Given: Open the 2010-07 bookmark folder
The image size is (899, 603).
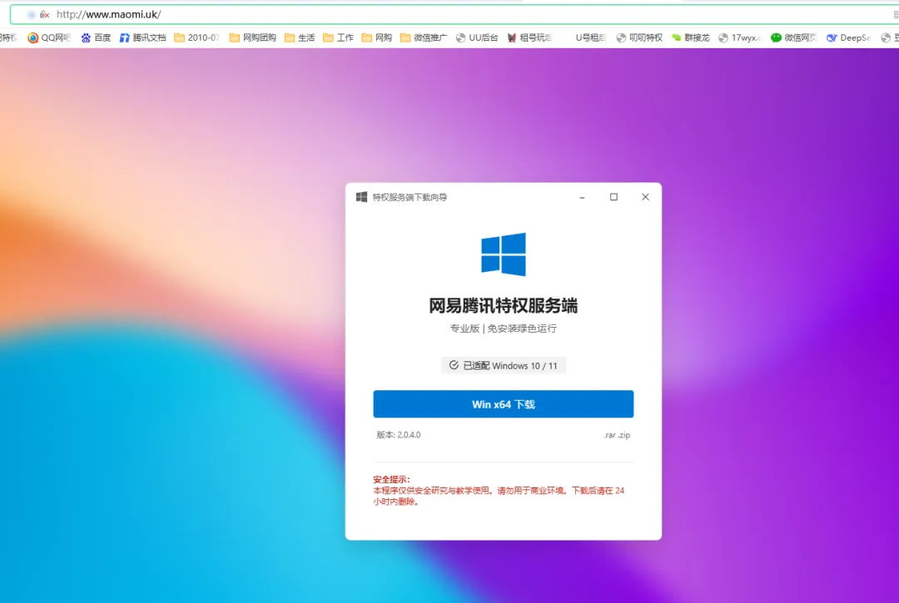Looking at the screenshot, I should click(x=196, y=37).
